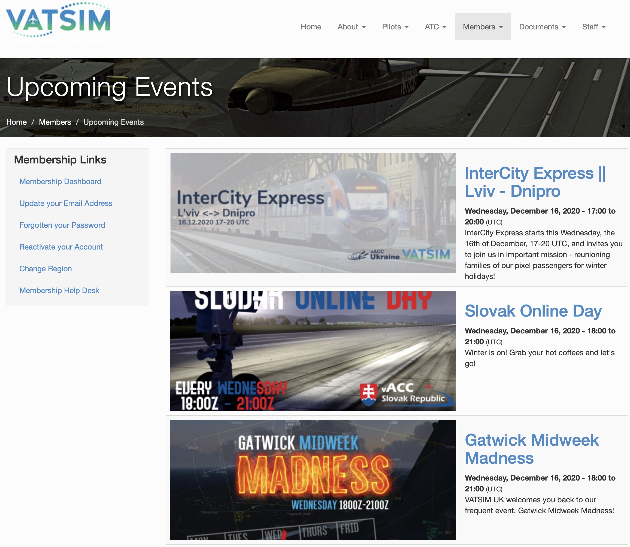
Task: Click the VATSIM logo
Action: [58, 21]
